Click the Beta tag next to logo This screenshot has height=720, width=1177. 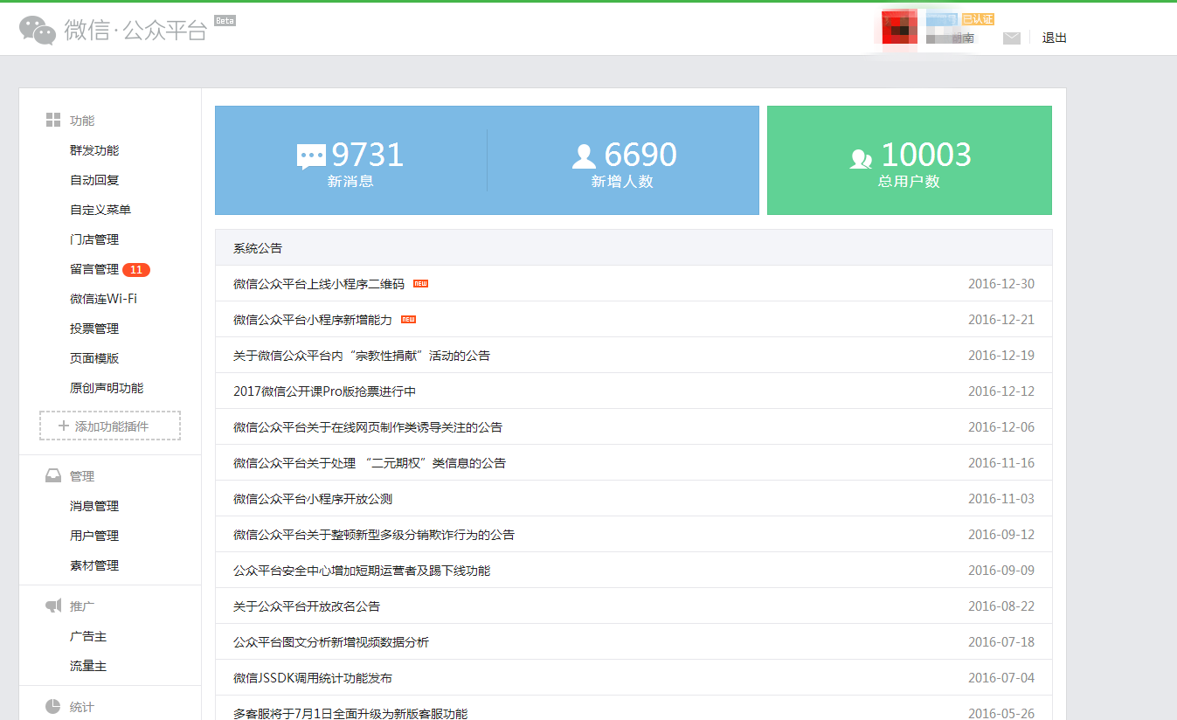225,20
